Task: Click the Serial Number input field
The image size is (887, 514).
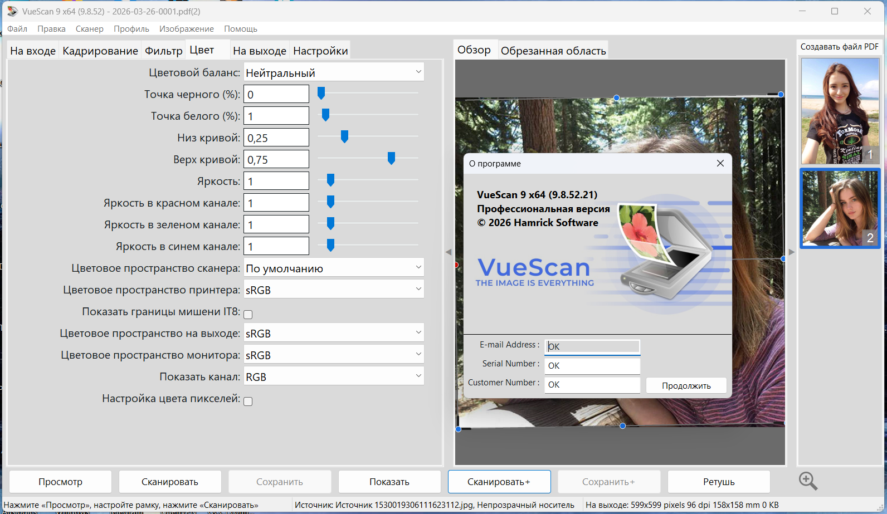Action: click(592, 365)
